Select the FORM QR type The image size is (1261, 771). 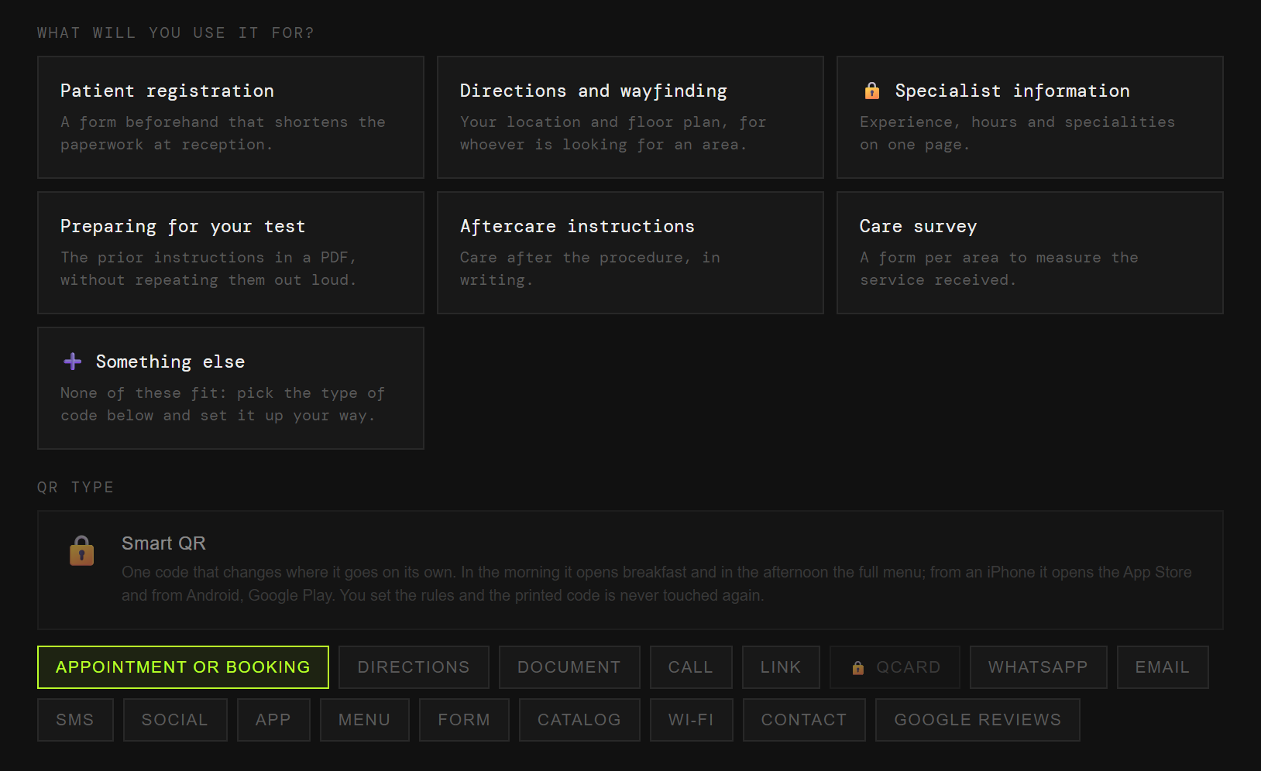tap(464, 720)
